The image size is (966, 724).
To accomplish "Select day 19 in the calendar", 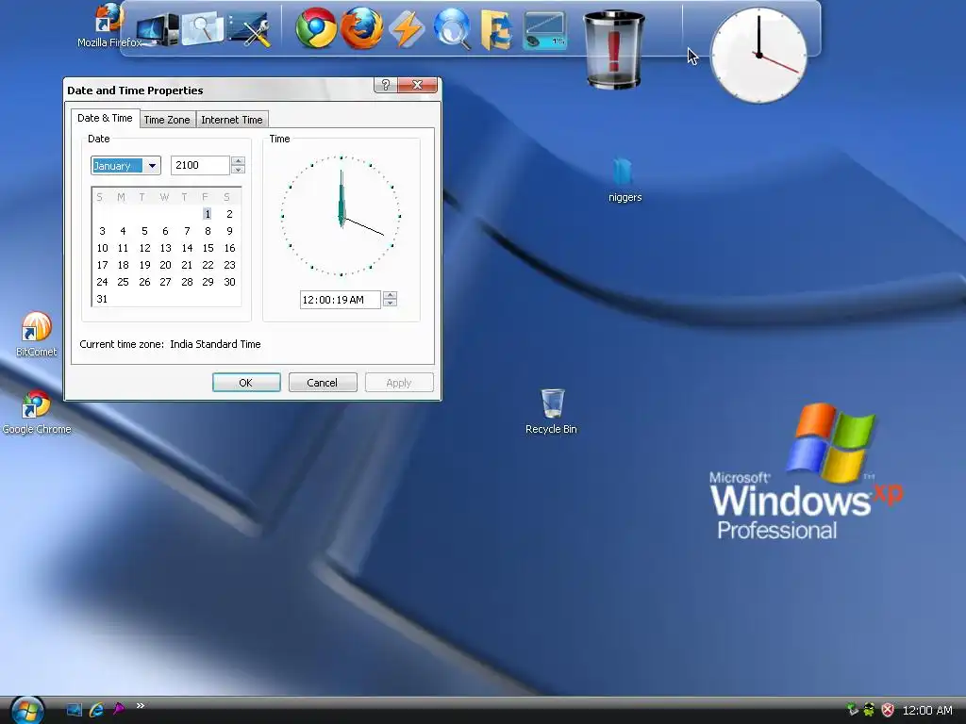I will click(x=144, y=265).
